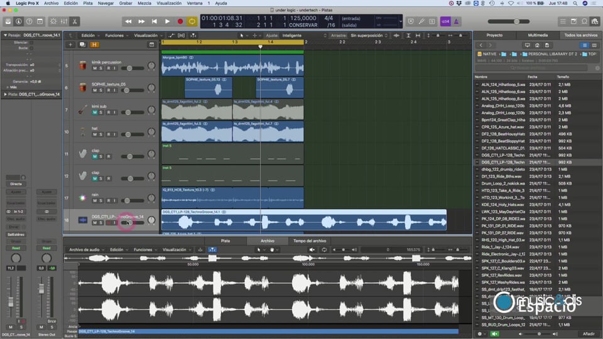Image resolution: width=603 pixels, height=339 pixels.
Task: Mute the kimik percussion track
Action: point(95,68)
